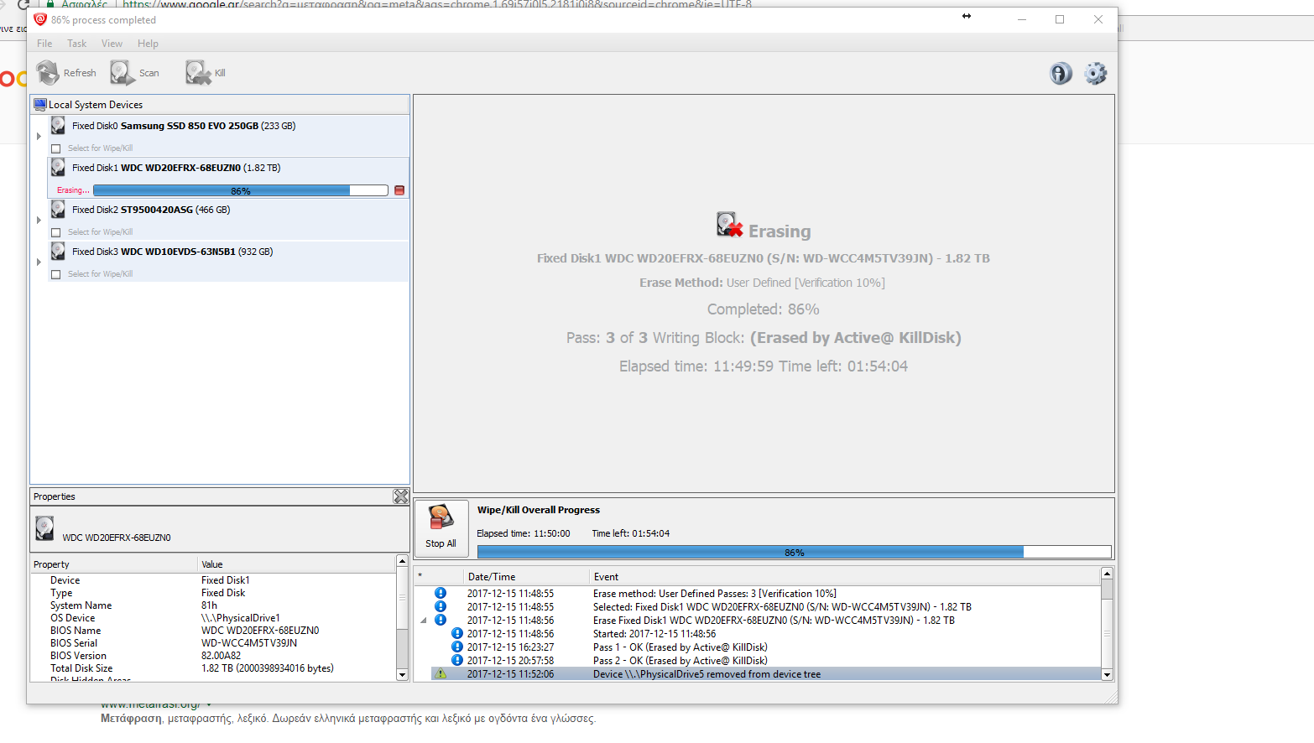Click the Wipe/Kill Overall Progress bar
Viewport: 1314px width, 743px height.
[793, 552]
